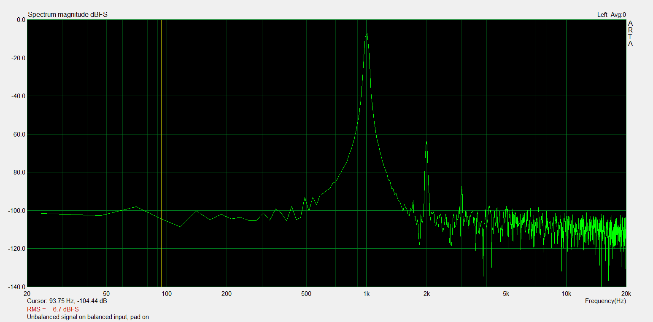Click the 'Frequency(Hz)' axis label
The height and width of the screenshot is (322, 653).
point(605,301)
